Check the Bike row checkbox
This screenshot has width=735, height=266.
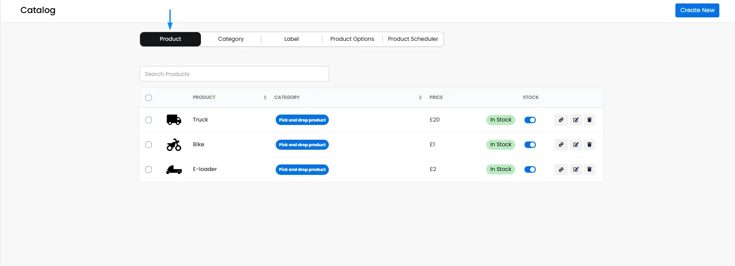[149, 144]
